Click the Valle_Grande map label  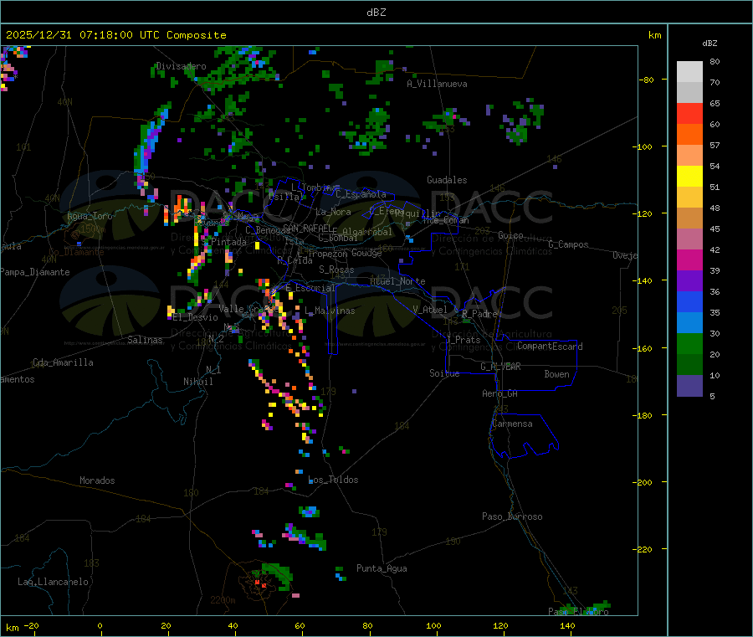click(x=249, y=308)
